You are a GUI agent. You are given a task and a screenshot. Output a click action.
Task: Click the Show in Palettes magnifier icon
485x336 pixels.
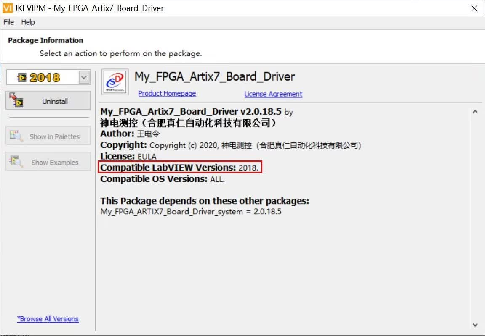click(16, 136)
